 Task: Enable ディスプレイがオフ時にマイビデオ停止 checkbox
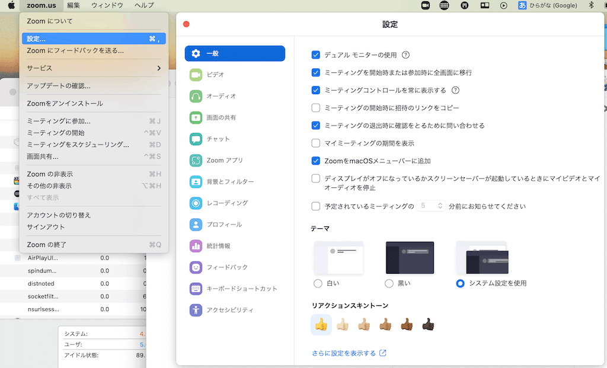(316, 178)
